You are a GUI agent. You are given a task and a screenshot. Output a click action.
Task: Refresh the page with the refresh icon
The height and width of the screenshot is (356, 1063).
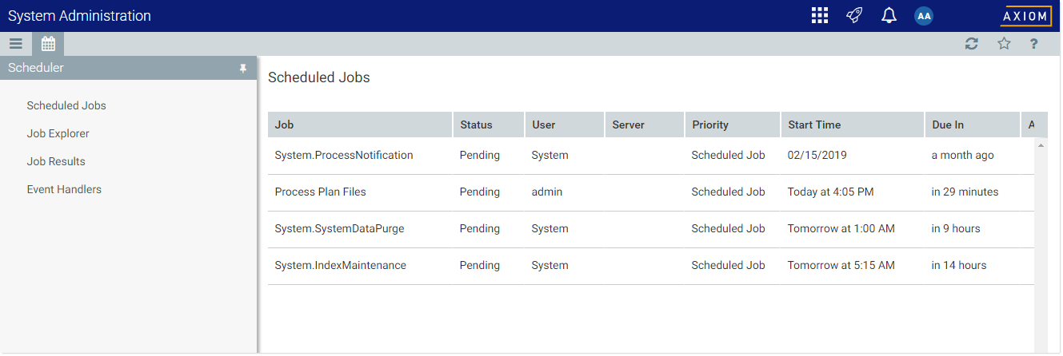[972, 44]
